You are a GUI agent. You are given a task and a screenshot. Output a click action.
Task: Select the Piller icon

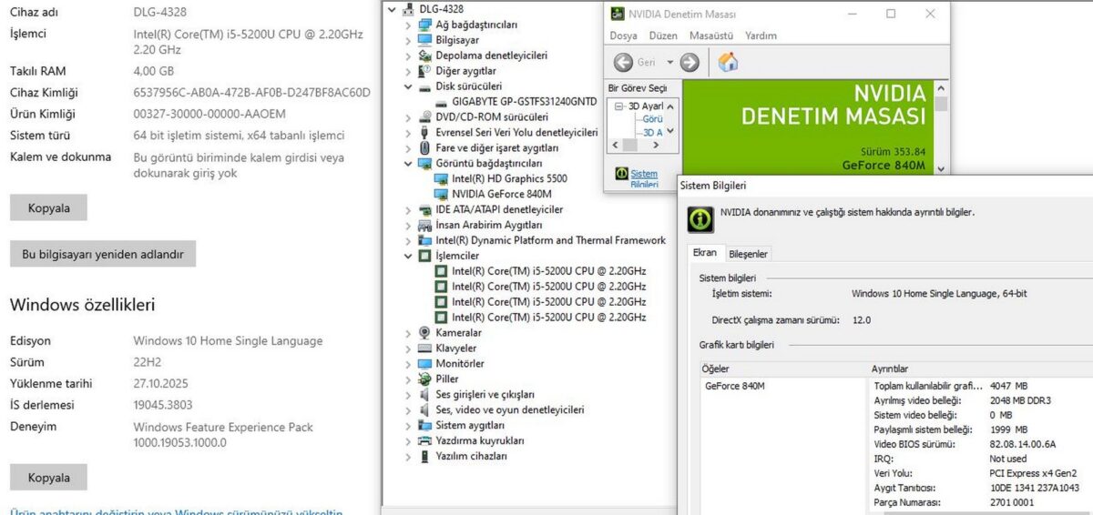tap(424, 379)
